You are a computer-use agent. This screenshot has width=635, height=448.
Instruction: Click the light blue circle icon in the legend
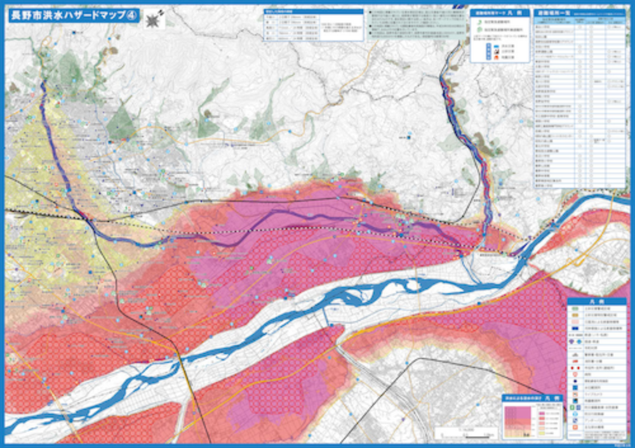(x=575, y=414)
